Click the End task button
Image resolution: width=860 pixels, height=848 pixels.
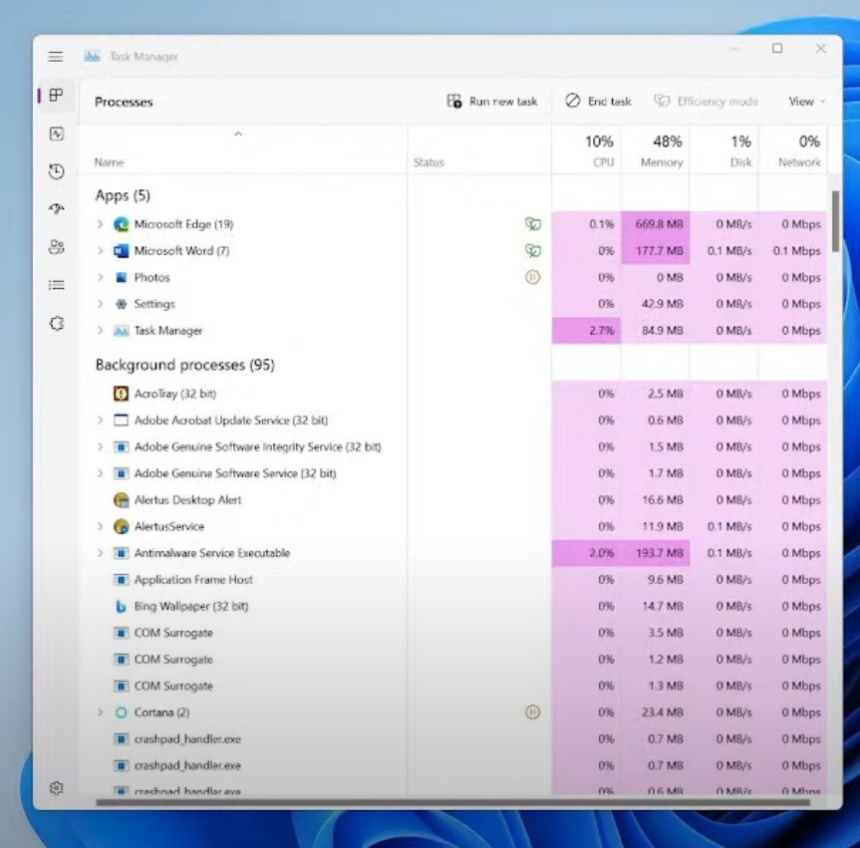[598, 102]
